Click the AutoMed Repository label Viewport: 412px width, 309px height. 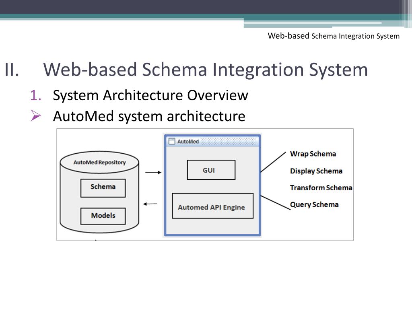pyautogui.click(x=100, y=163)
